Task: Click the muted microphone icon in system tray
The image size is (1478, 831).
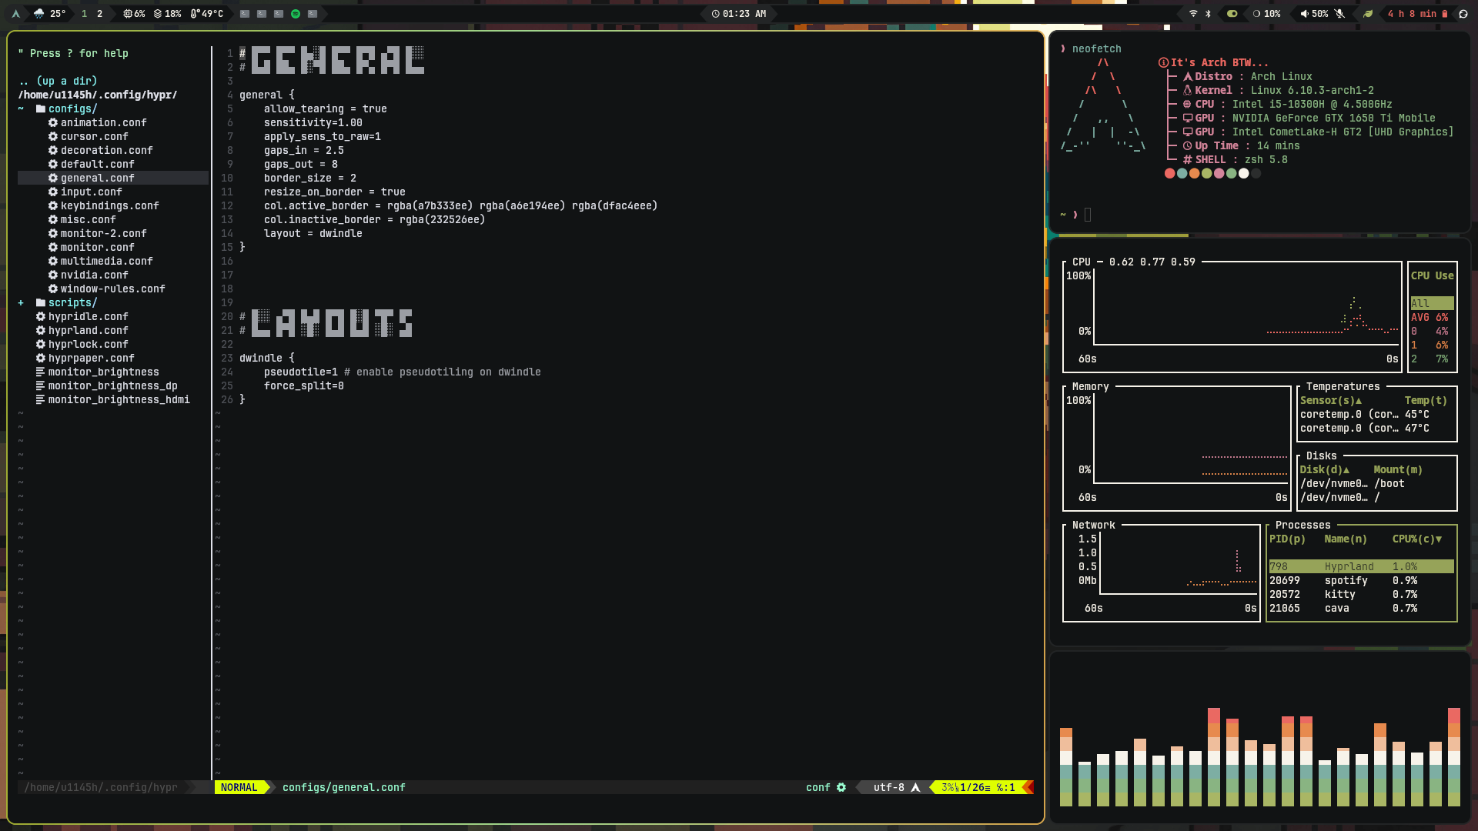Action: (1339, 13)
